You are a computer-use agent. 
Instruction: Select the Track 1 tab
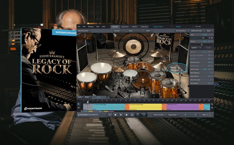(99, 97)
